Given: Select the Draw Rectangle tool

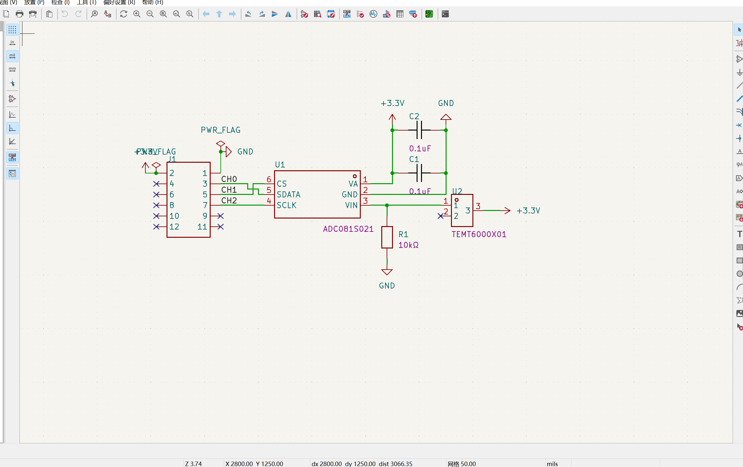Looking at the screenshot, I should (x=739, y=260).
